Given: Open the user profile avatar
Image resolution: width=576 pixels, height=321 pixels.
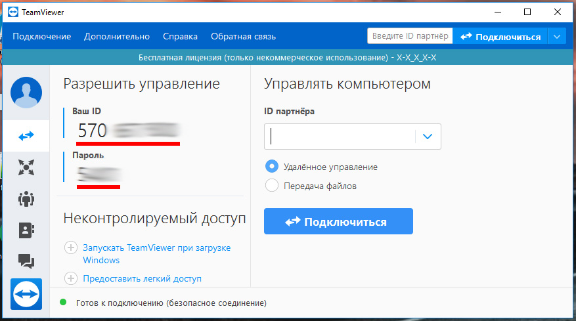Looking at the screenshot, I should tap(26, 92).
